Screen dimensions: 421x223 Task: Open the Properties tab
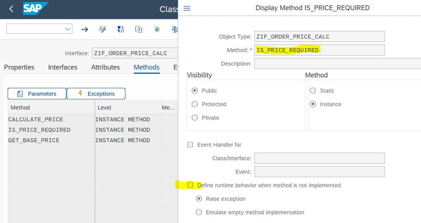pos(19,67)
